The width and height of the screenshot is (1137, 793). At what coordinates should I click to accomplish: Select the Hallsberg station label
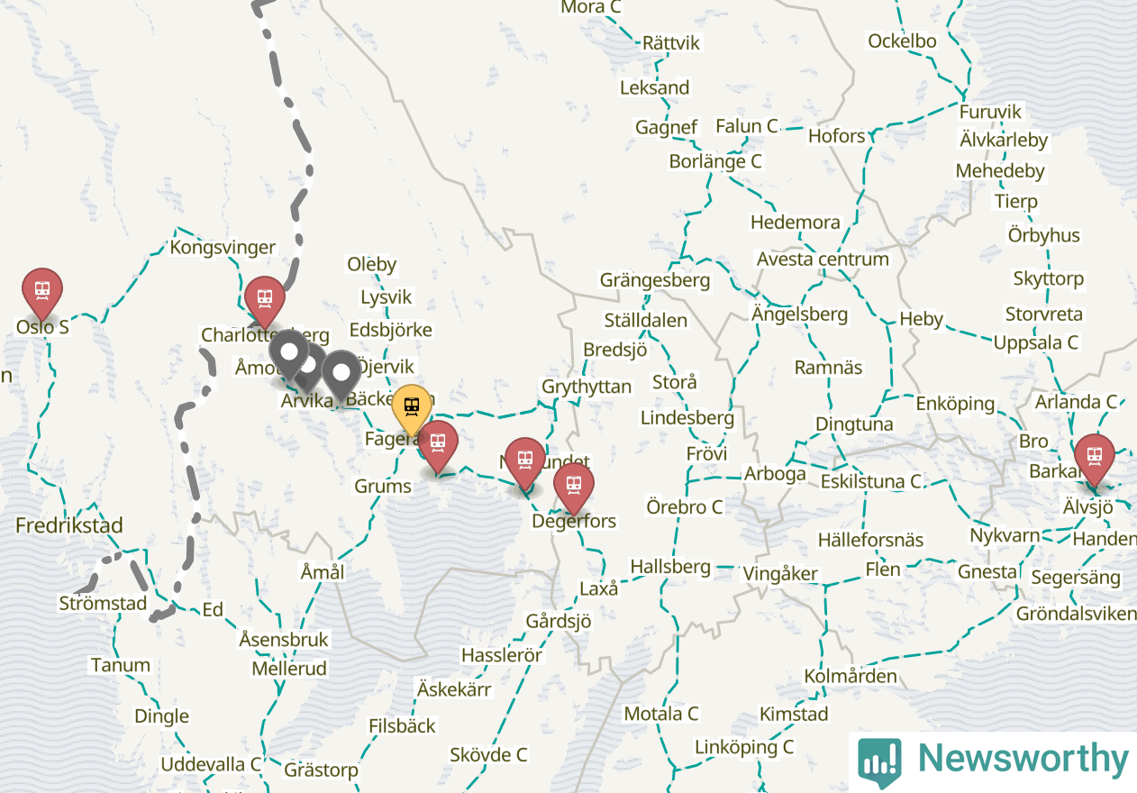[670, 567]
